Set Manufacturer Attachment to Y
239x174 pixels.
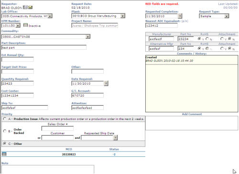click(222, 39)
